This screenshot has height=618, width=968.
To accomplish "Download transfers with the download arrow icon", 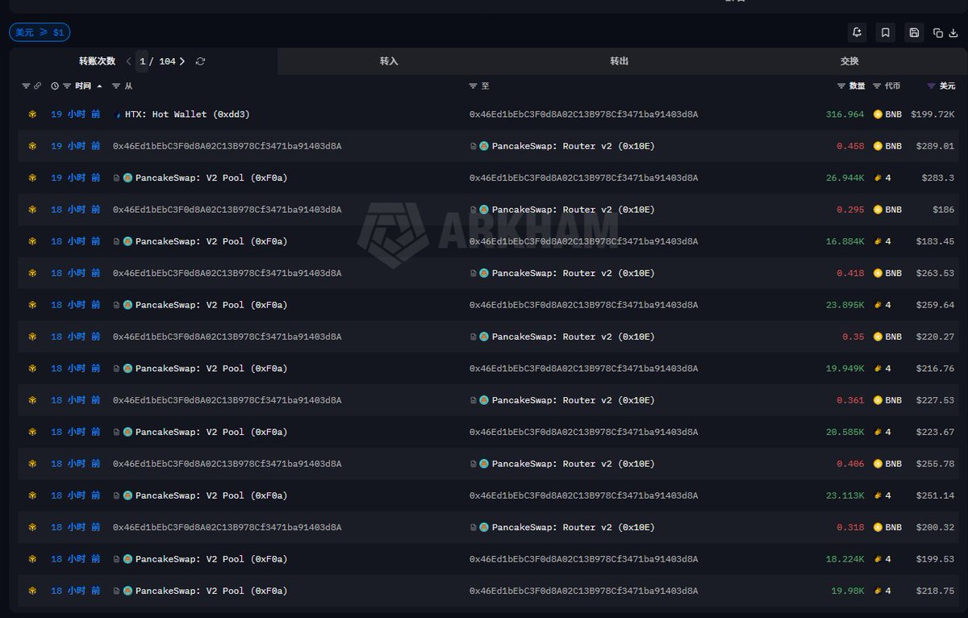I will [x=953, y=33].
